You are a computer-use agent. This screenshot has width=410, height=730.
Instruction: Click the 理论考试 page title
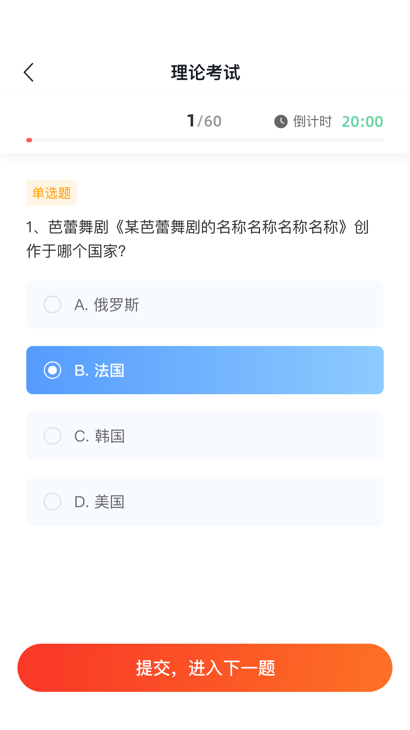click(205, 72)
